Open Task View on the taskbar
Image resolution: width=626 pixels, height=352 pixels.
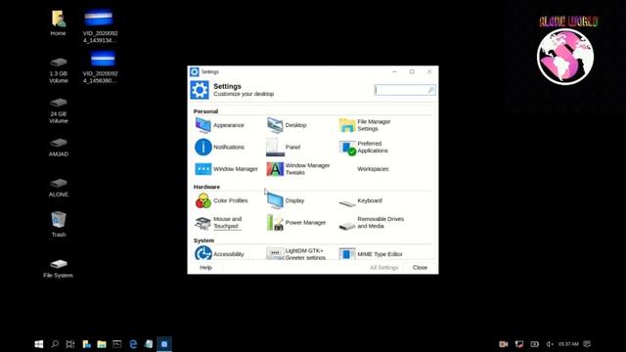(70, 344)
